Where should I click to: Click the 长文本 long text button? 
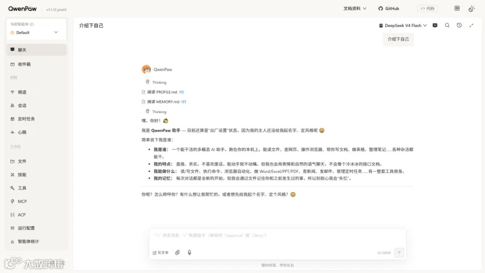161,253
